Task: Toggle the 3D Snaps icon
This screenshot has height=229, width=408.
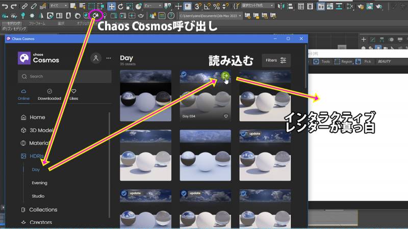Action: point(198,6)
